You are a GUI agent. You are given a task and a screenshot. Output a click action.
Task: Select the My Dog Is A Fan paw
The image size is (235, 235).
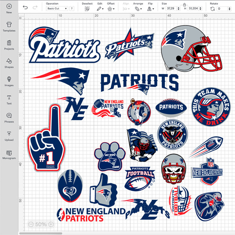pyautogui.click(x=110, y=156)
